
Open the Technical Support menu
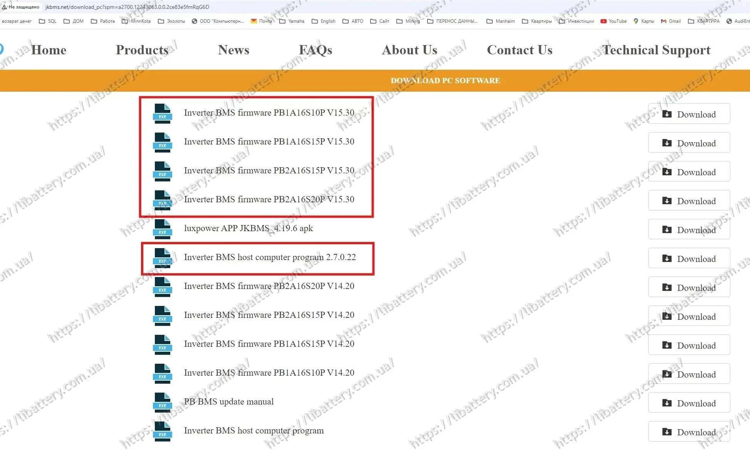656,50
